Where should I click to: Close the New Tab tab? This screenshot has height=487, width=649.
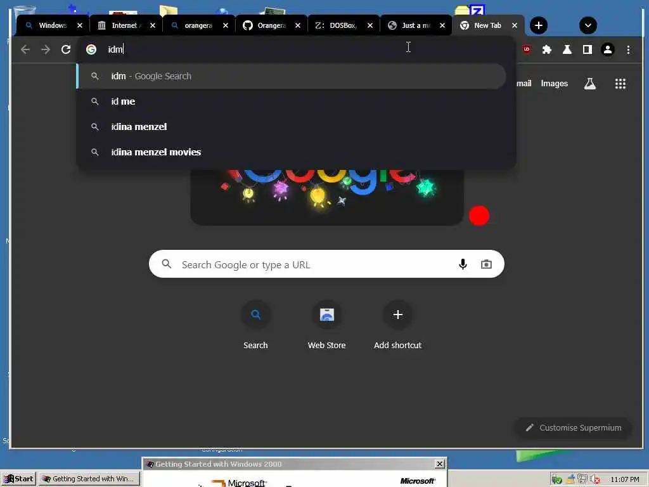pos(515,25)
